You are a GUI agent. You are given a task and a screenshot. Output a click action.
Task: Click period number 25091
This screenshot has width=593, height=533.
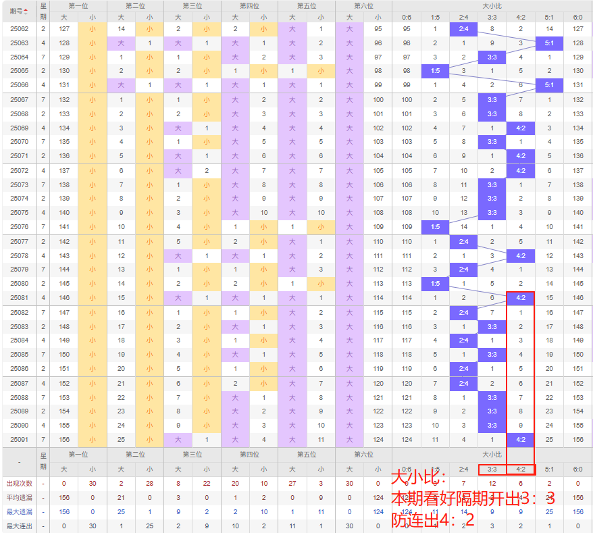click(20, 440)
